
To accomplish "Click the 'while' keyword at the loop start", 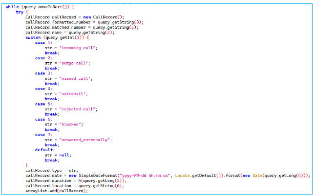I will pos(12,7).
